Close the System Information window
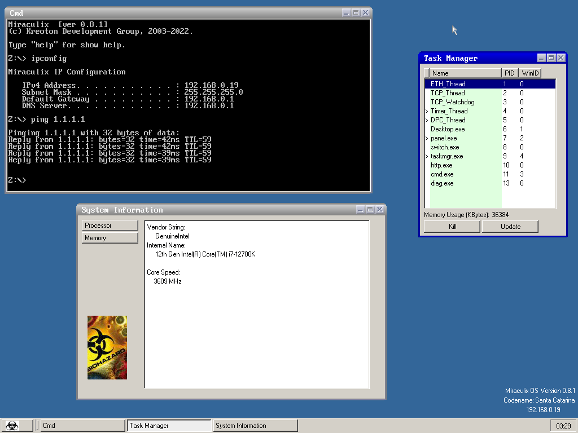Image resolution: width=578 pixels, height=433 pixels. [x=380, y=210]
